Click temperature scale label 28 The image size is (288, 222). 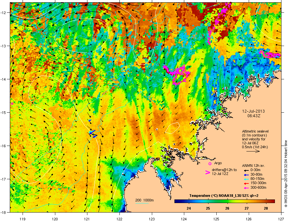[266, 208]
